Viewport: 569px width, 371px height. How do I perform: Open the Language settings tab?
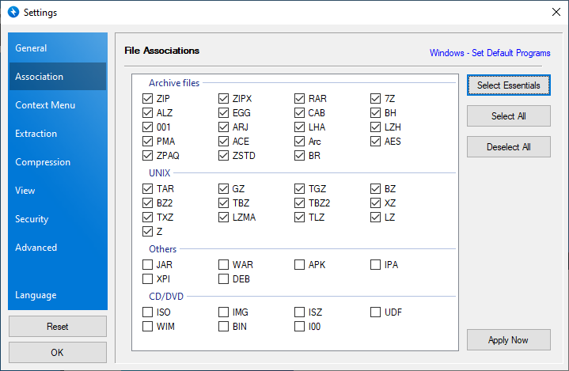(x=57, y=295)
